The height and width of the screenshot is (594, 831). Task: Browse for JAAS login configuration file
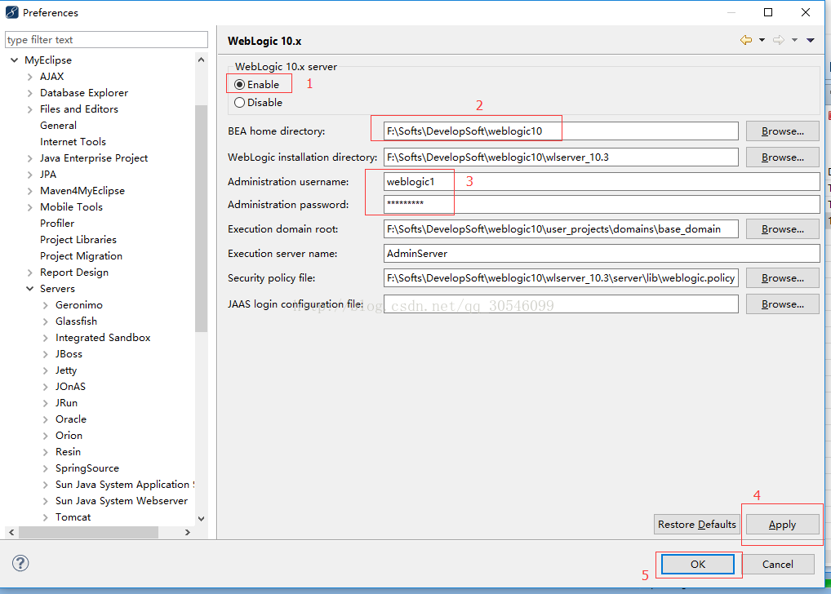783,304
